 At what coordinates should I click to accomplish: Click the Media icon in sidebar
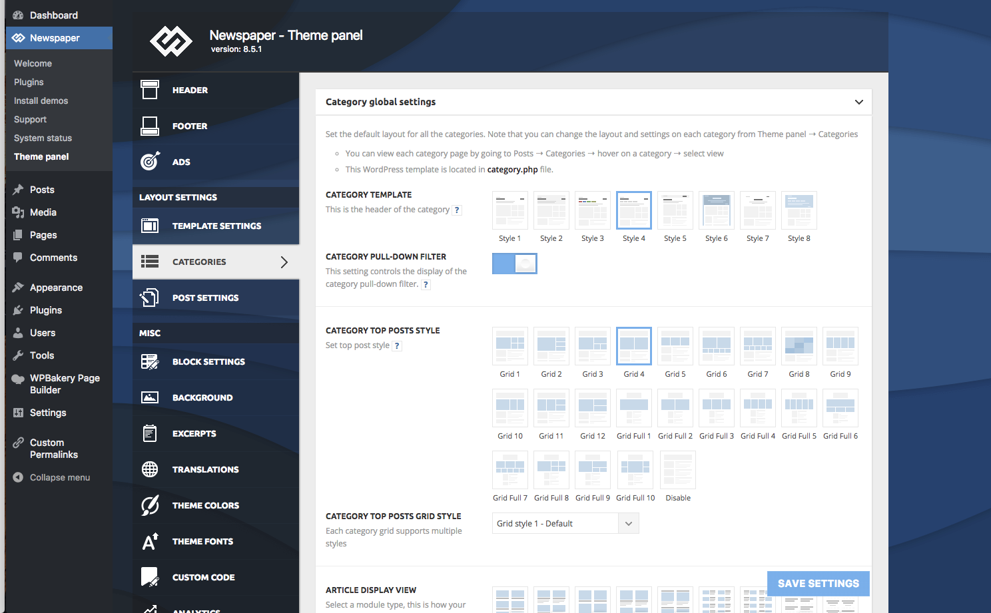coord(18,212)
